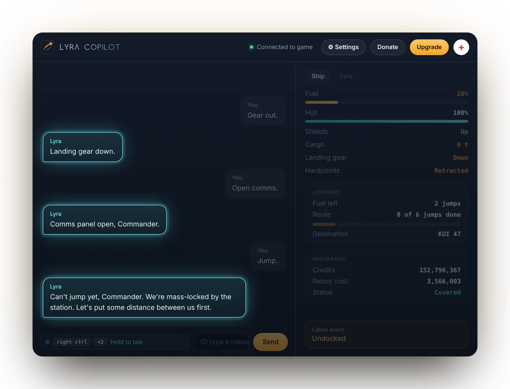This screenshot has width=510, height=389.
Task: Click the 'Connected to game' status text
Action: click(x=285, y=47)
